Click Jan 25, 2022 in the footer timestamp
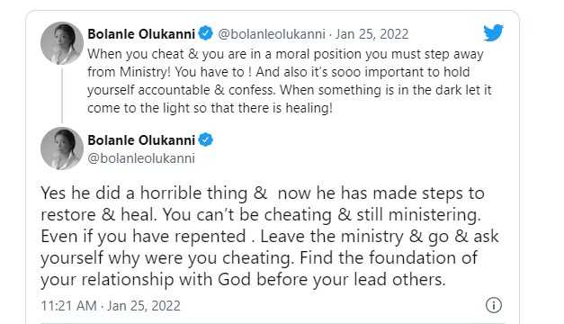The height and width of the screenshot is (324, 564). 144,306
